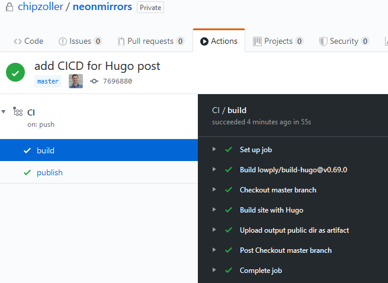Switch to the Code tab
This screenshot has height=283, width=388.
28,41
